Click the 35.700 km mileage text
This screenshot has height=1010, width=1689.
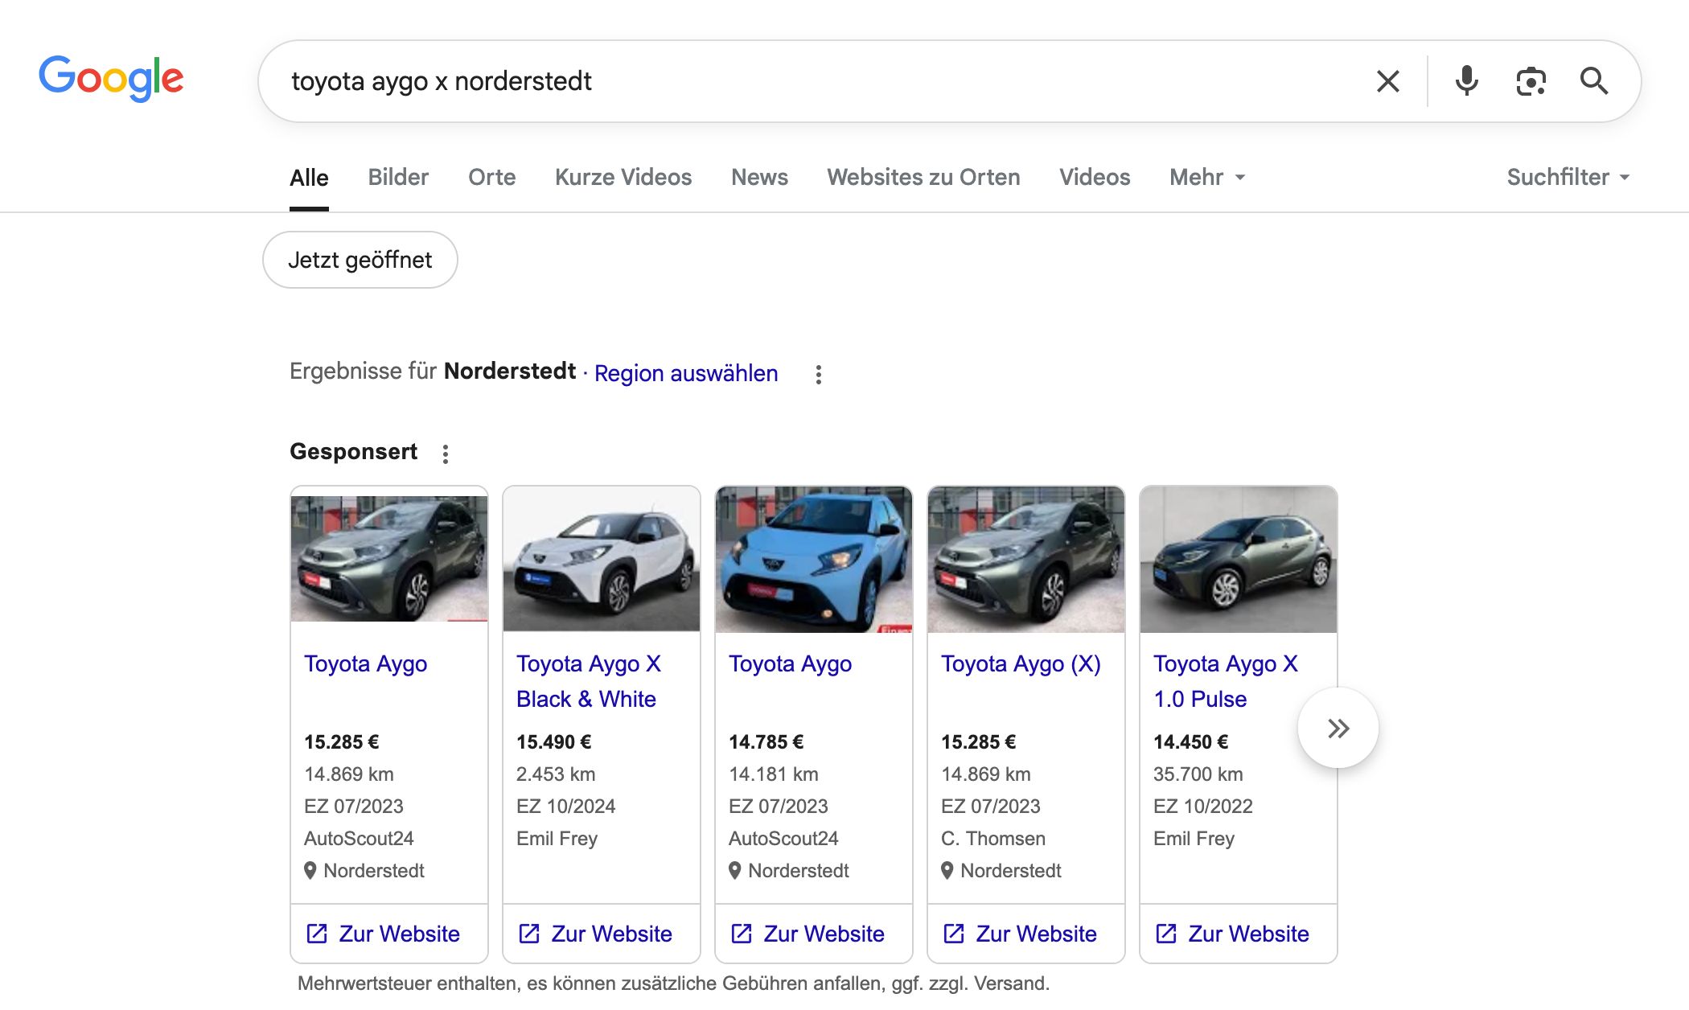[x=1198, y=774]
